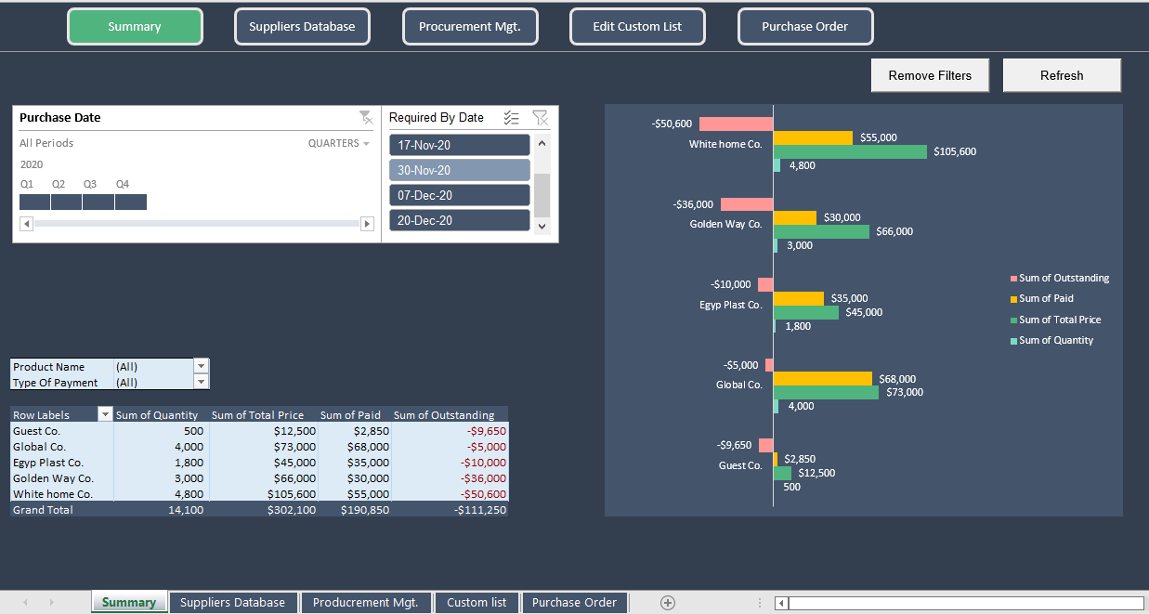Screen dimensions: 1149x614
Task: Switch to the Suppliers Database sheet tab
Action: click(232, 603)
